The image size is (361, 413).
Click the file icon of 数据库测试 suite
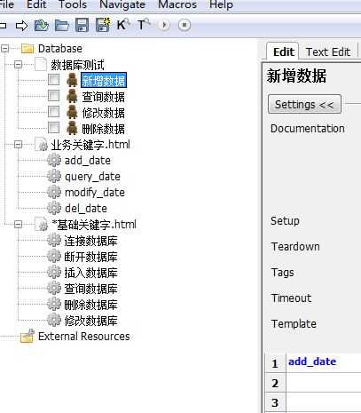pos(41,65)
